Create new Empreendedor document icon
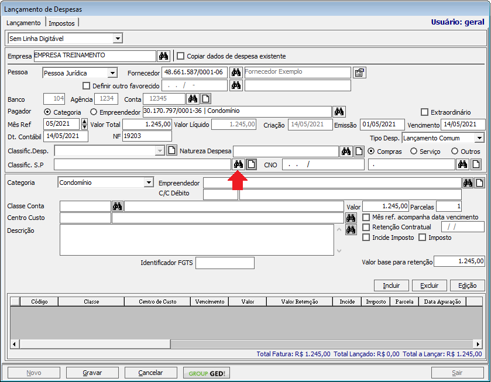This screenshot has height=382, width=491. pyautogui.click(x=479, y=183)
